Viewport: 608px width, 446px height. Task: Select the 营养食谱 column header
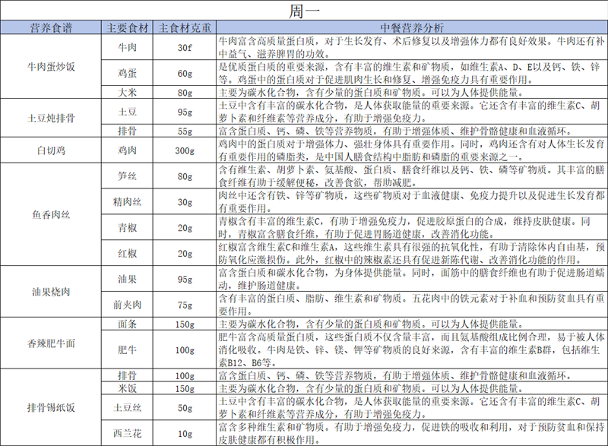click(51, 28)
